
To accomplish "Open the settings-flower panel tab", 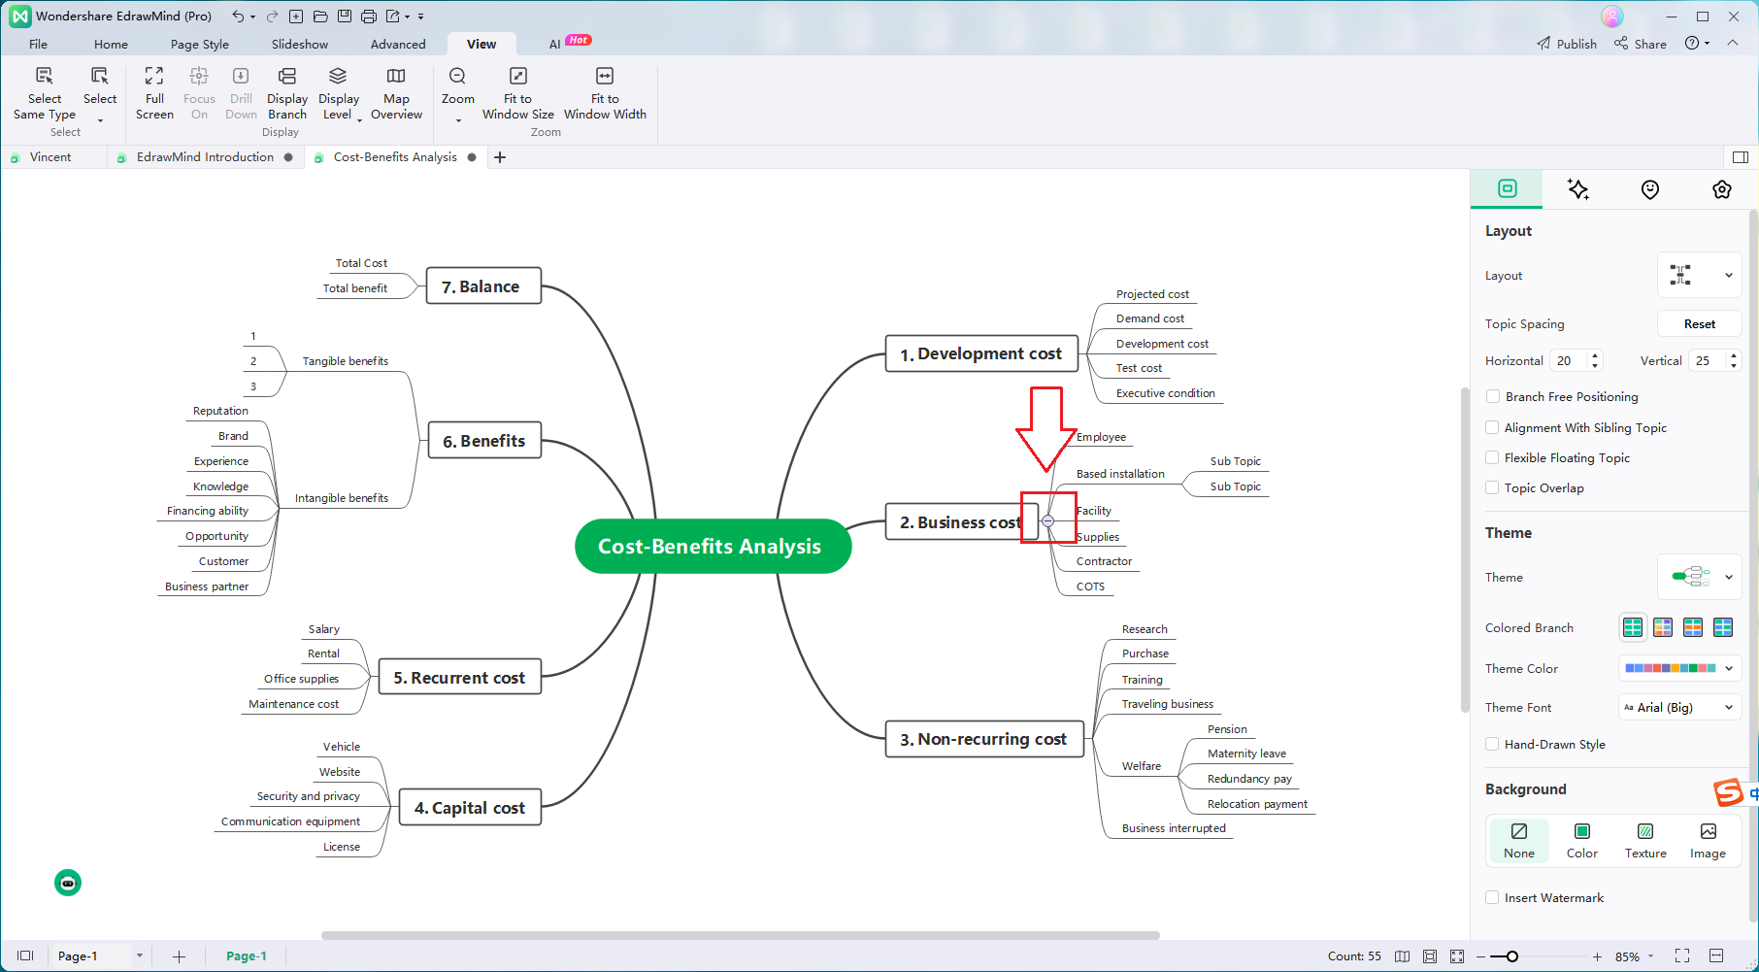I will click(x=1722, y=189).
